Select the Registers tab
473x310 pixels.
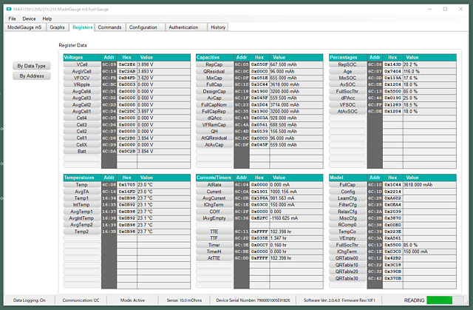[82, 27]
